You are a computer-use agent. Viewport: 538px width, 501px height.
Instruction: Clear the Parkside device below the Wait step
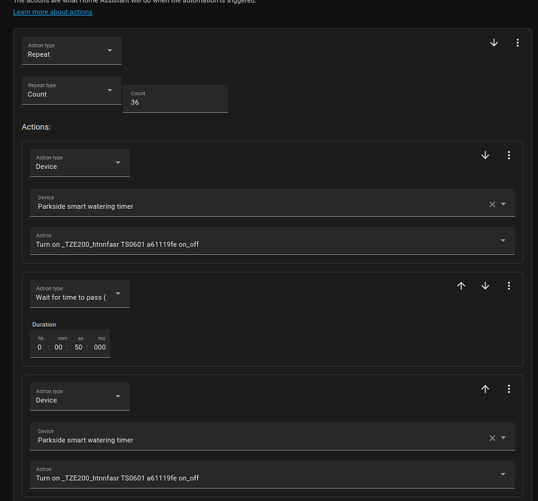(492, 438)
